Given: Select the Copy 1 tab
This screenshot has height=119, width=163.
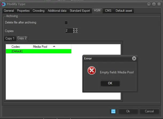Looking at the screenshot, I should coord(10,38).
